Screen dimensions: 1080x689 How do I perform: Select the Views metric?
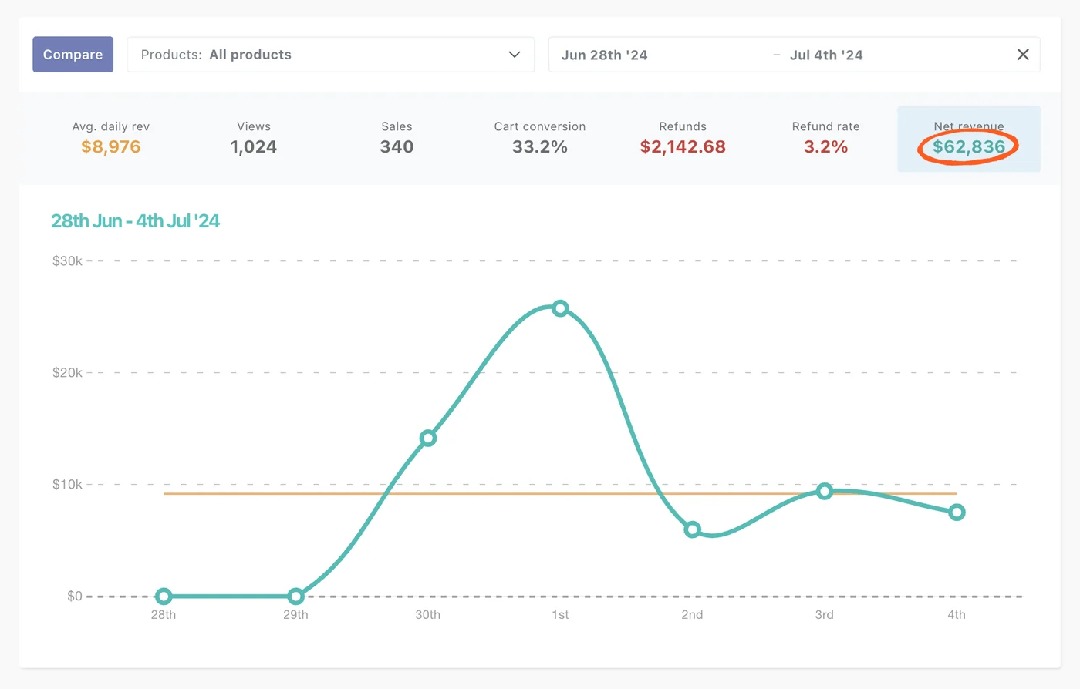[x=254, y=139]
